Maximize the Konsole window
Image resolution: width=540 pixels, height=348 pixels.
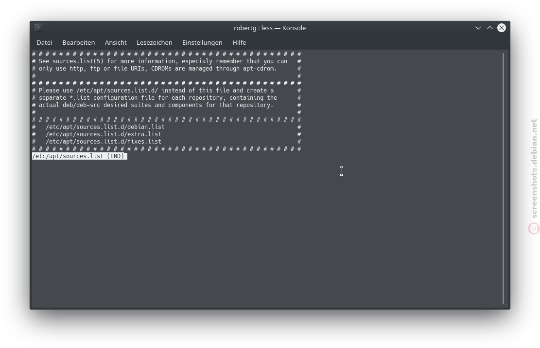[x=490, y=28]
